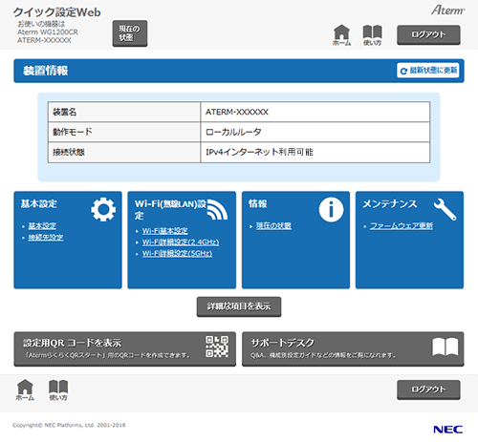Click the メンテナンス card heading
This screenshot has width=478, height=442.
pos(390,203)
